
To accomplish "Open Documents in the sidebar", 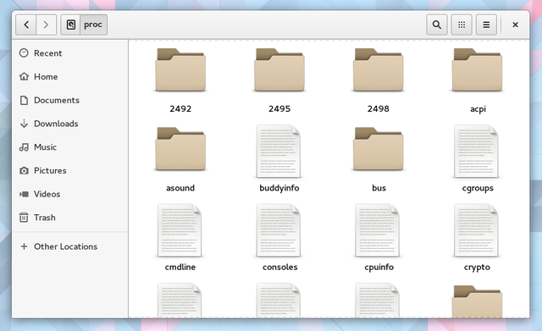I will pos(69,100).
